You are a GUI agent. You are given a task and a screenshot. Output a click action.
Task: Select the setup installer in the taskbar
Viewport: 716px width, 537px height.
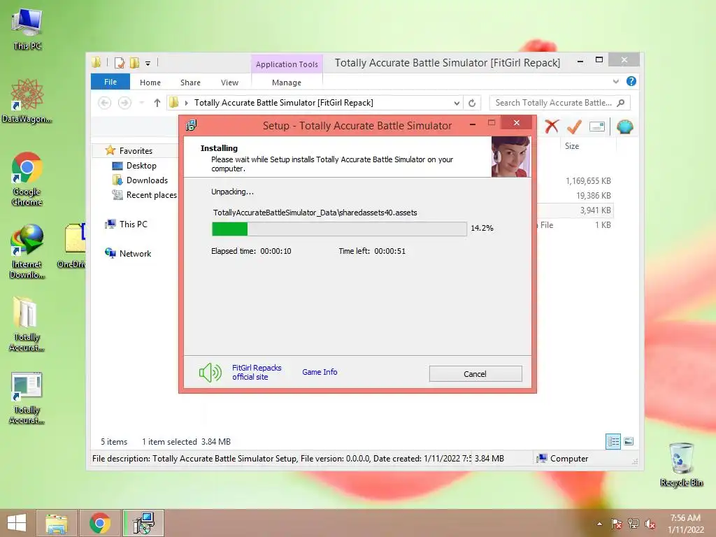[x=144, y=523]
